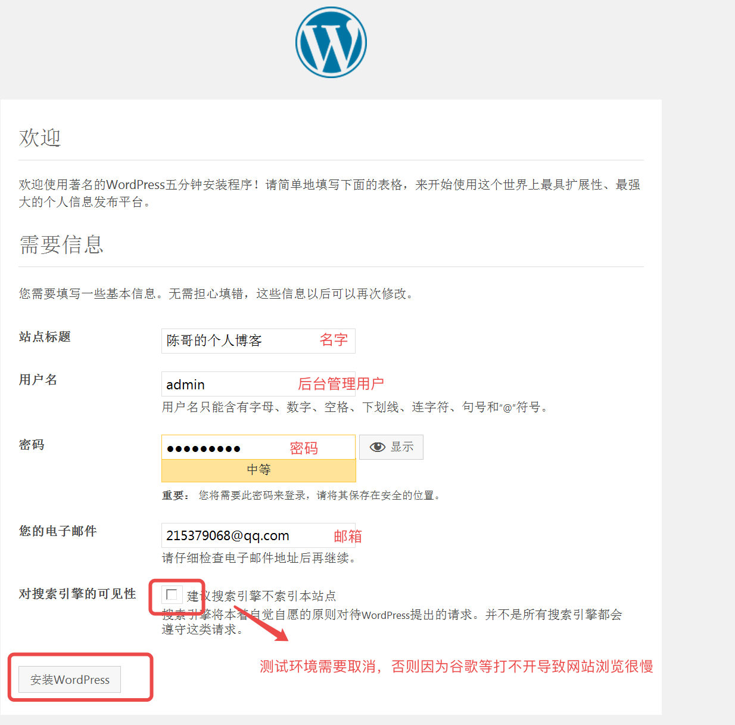
Task: Click the 请仔细检查电子邮件地址后再继续 hint
Action: pos(259,558)
